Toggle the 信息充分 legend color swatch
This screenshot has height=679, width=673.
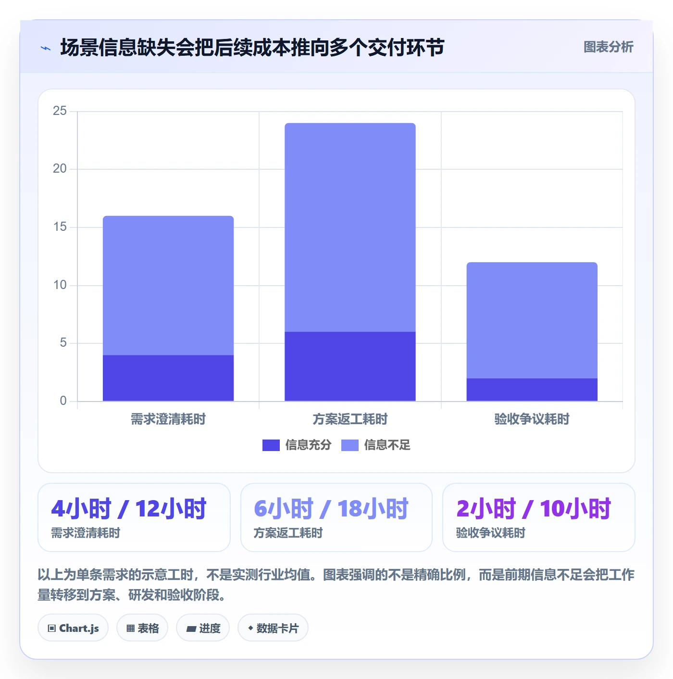(271, 445)
